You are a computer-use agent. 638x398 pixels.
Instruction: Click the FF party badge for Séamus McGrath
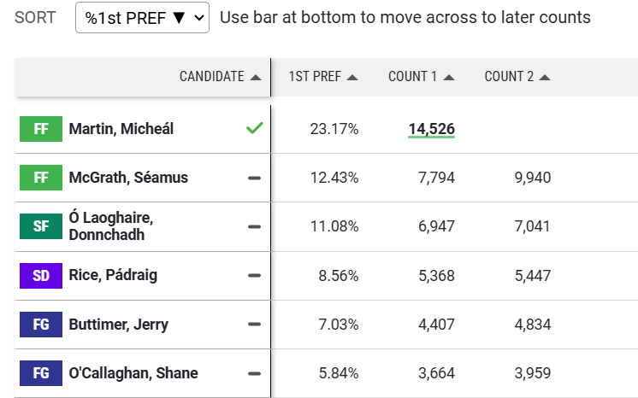click(41, 178)
